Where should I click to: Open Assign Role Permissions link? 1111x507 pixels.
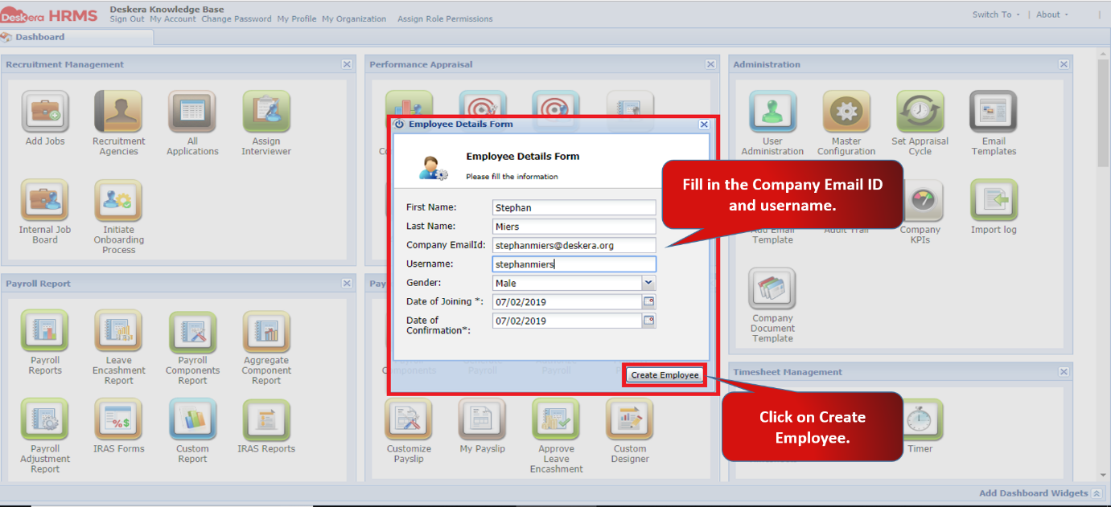click(x=445, y=19)
